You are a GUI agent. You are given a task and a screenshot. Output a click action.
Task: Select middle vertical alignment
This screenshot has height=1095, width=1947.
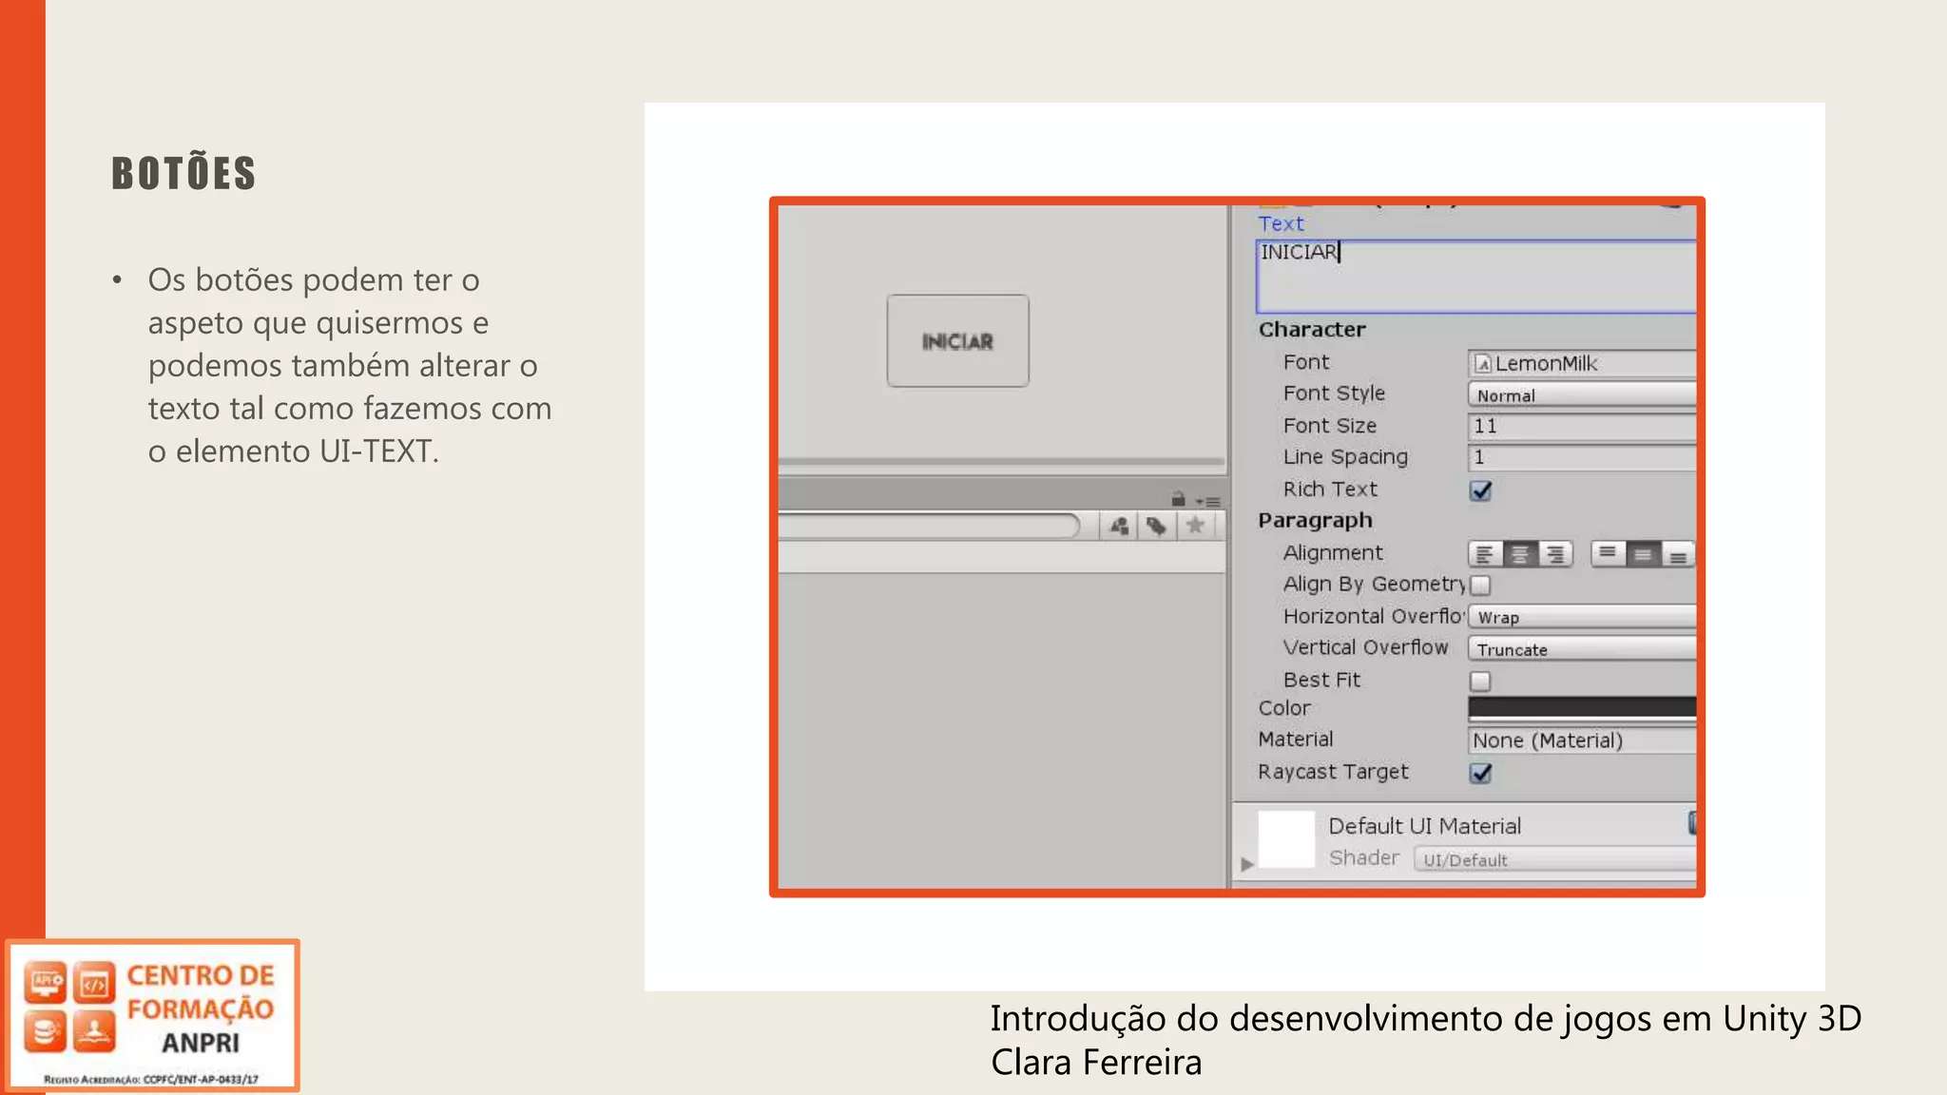1643,554
